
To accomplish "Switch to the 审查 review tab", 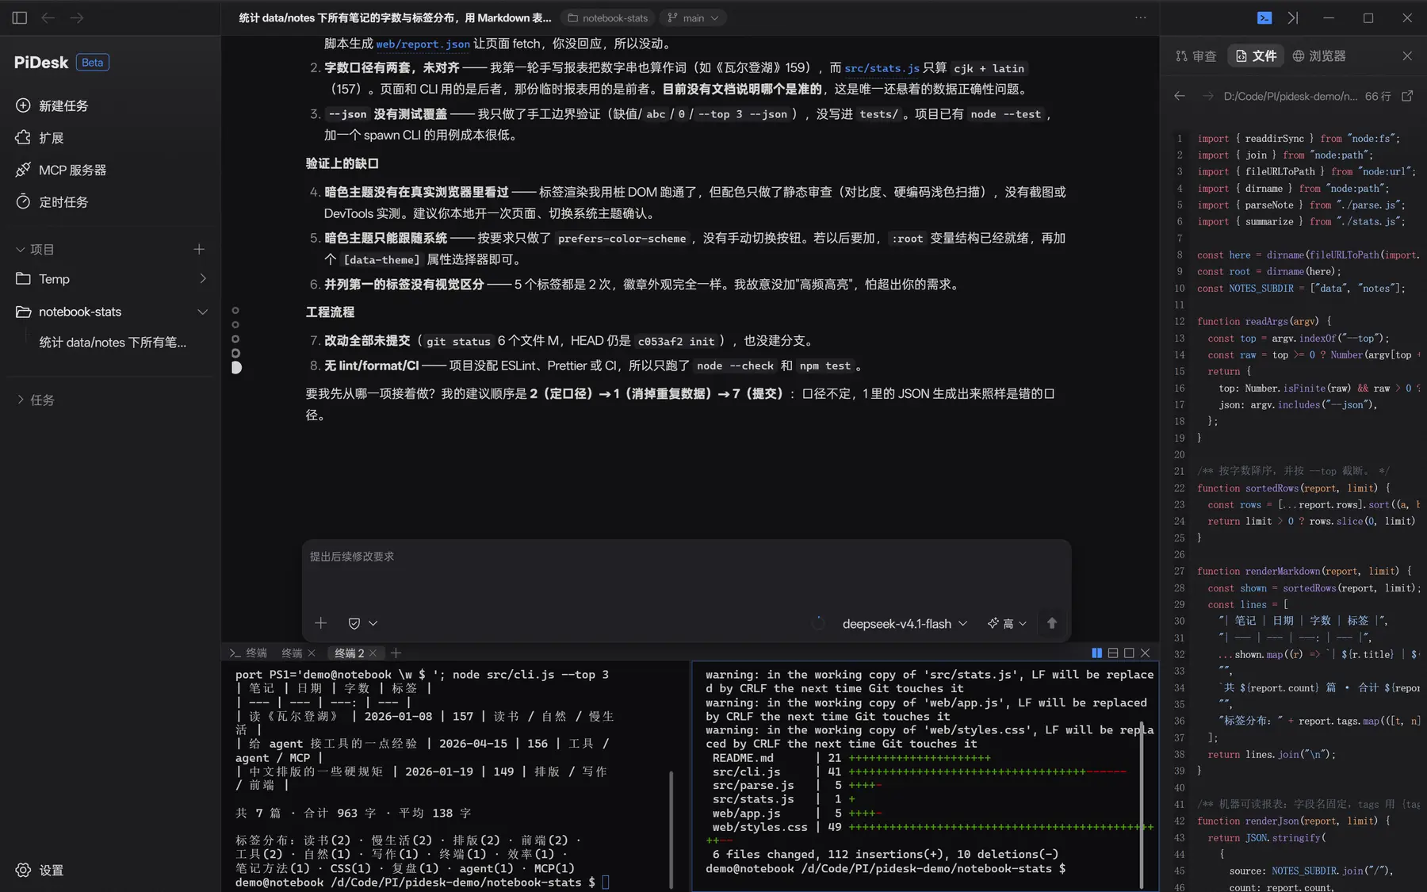I will (1196, 56).
